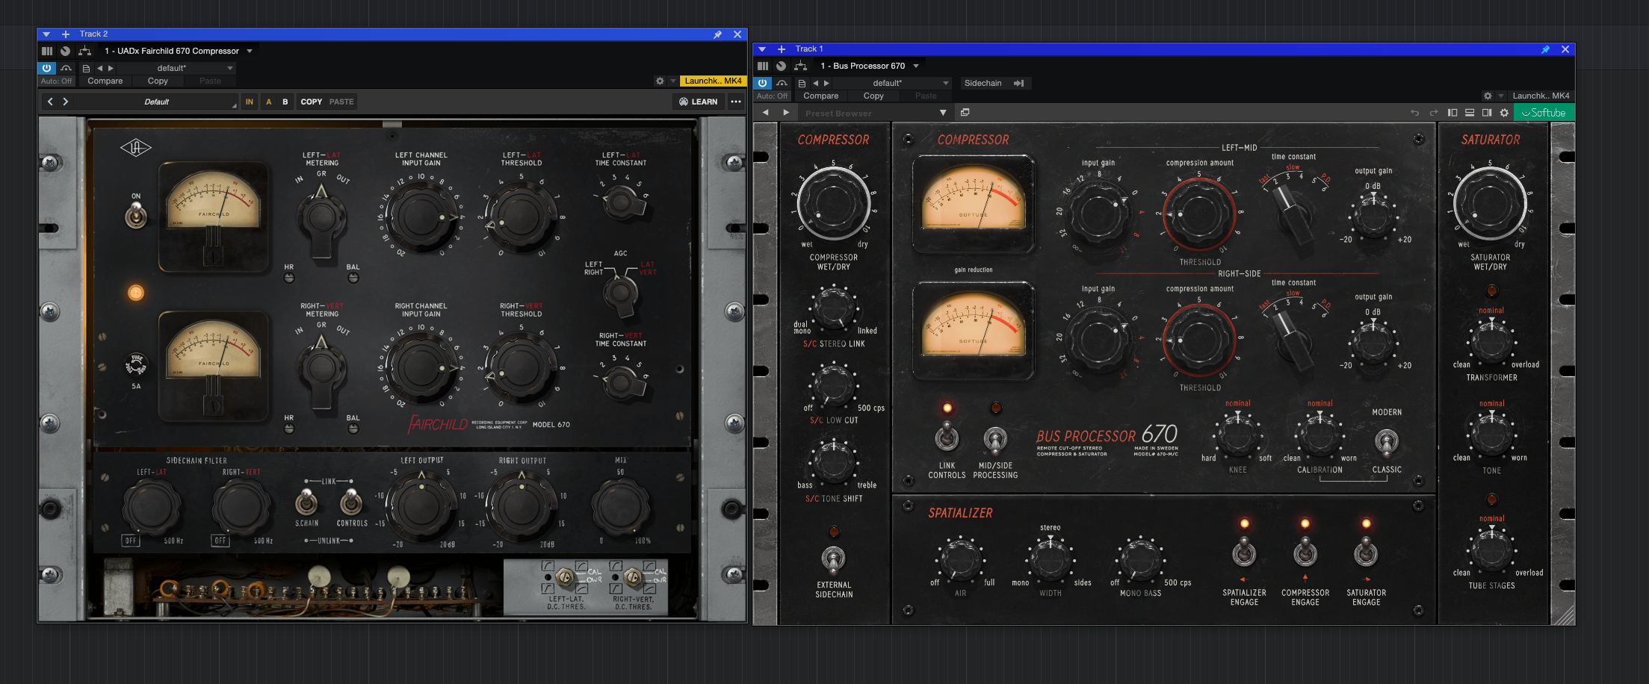Open the Bus Processor 670 plugin selector dropdown

pos(916,66)
